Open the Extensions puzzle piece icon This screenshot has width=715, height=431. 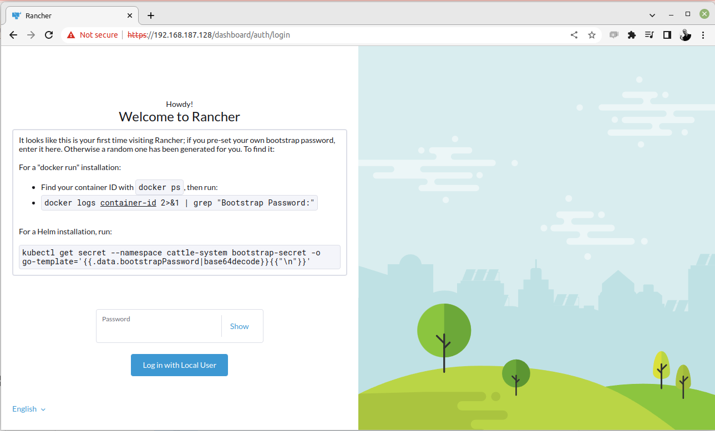pos(631,35)
